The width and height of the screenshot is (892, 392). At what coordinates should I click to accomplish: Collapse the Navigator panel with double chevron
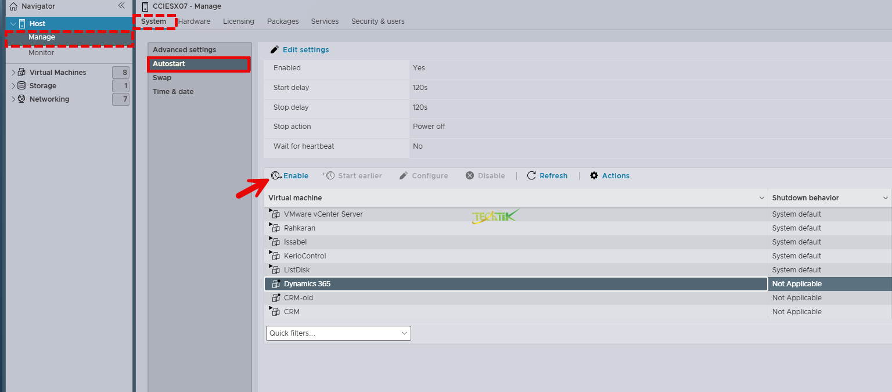121,5
